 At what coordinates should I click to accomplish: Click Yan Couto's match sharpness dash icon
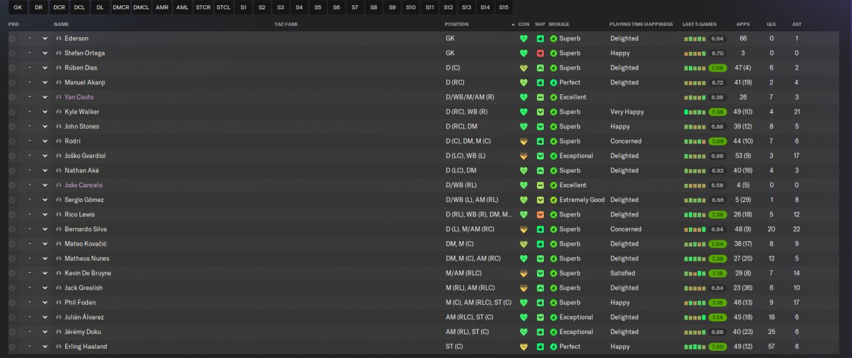click(x=540, y=97)
